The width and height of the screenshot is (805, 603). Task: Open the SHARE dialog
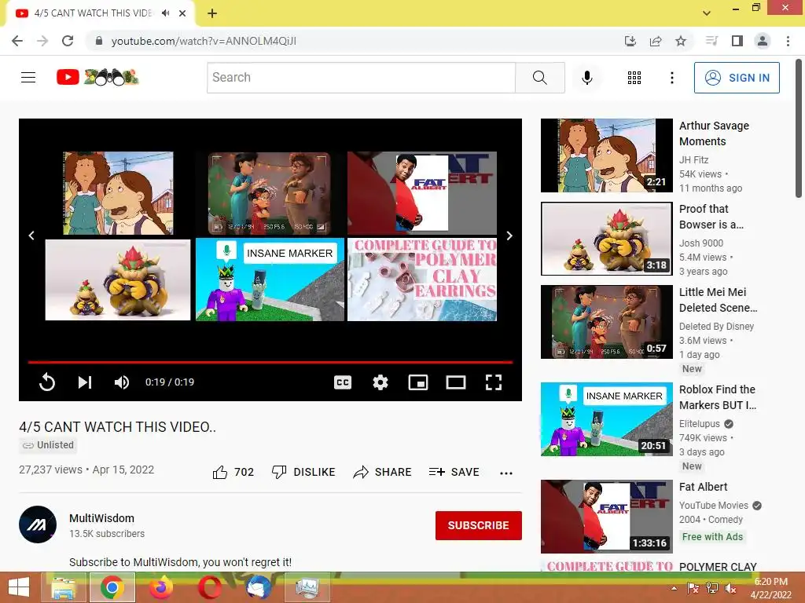(x=383, y=472)
